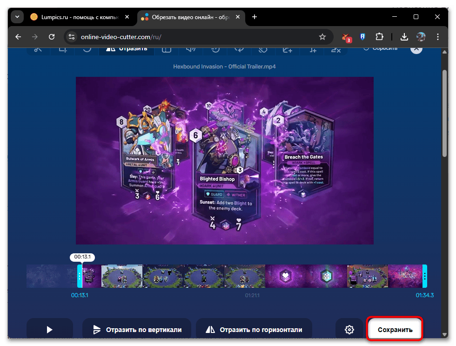
Task: Open Chrome three-dot menu
Action: (x=438, y=37)
